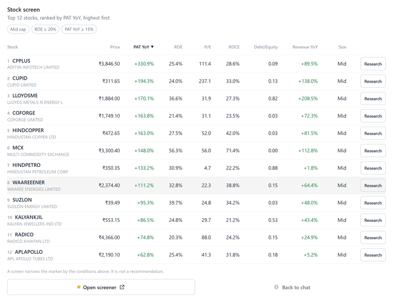Click the price ₹4,366.00
The height and width of the screenshot is (304, 393).
click(x=109, y=238)
